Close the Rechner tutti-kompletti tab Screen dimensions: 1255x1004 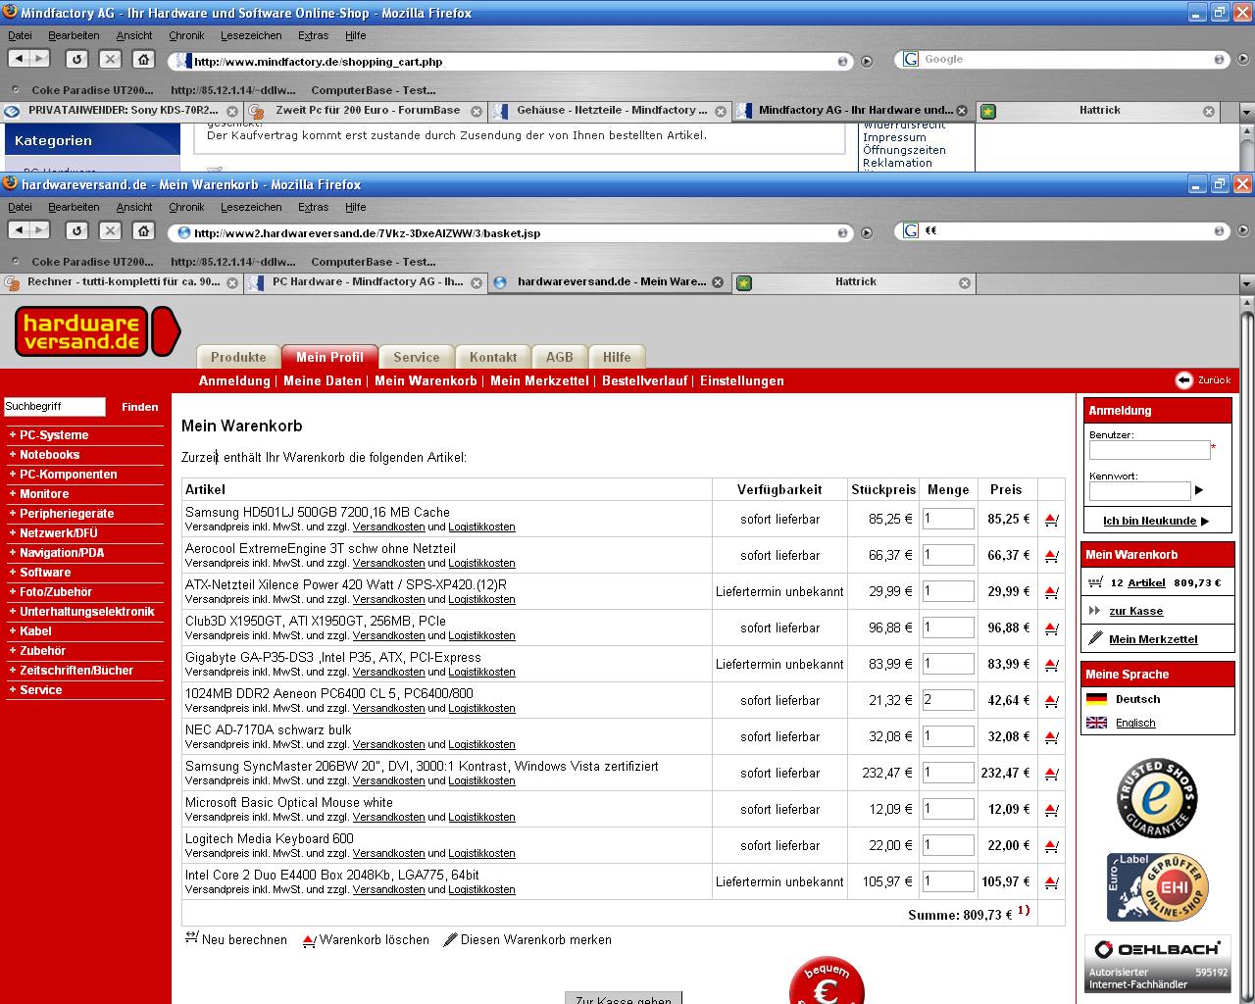pyautogui.click(x=232, y=282)
